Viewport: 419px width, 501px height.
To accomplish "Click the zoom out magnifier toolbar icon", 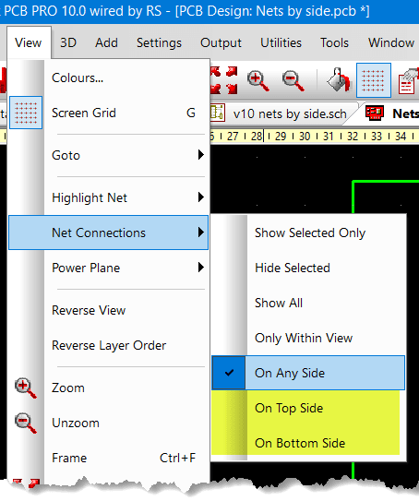I will (293, 80).
